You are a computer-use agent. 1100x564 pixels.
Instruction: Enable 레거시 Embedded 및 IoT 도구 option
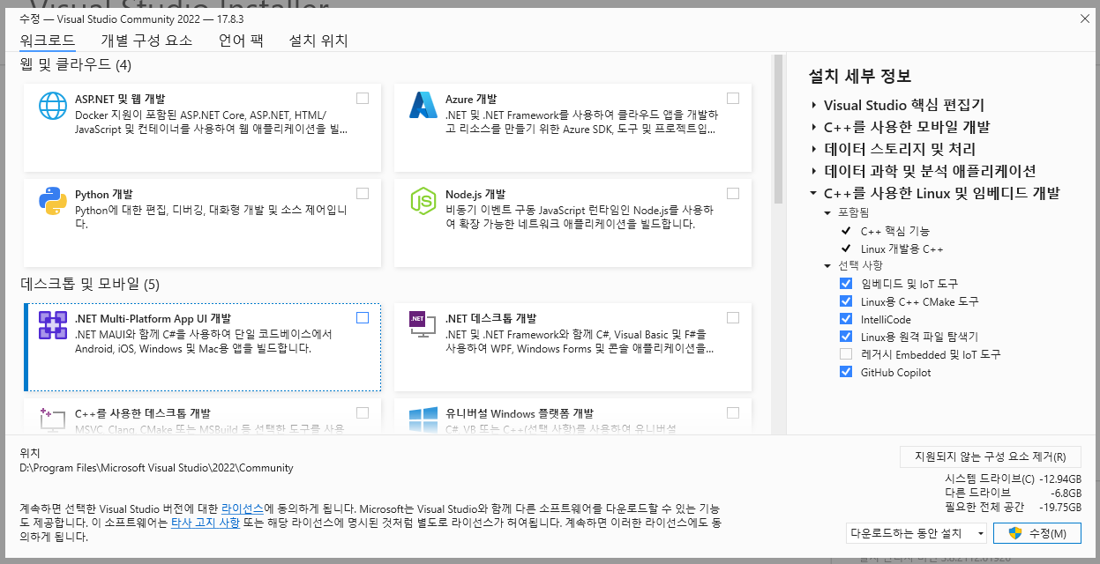tap(846, 354)
